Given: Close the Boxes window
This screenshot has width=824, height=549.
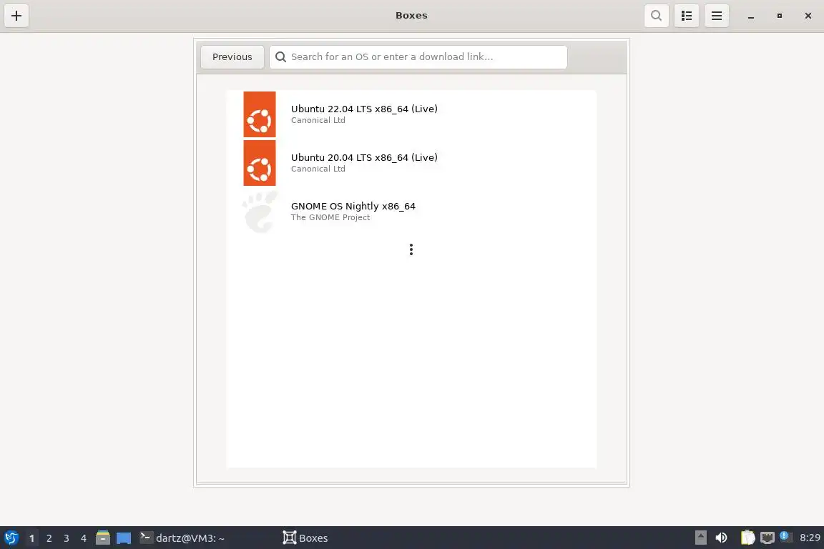Looking at the screenshot, I should pyautogui.click(x=808, y=16).
